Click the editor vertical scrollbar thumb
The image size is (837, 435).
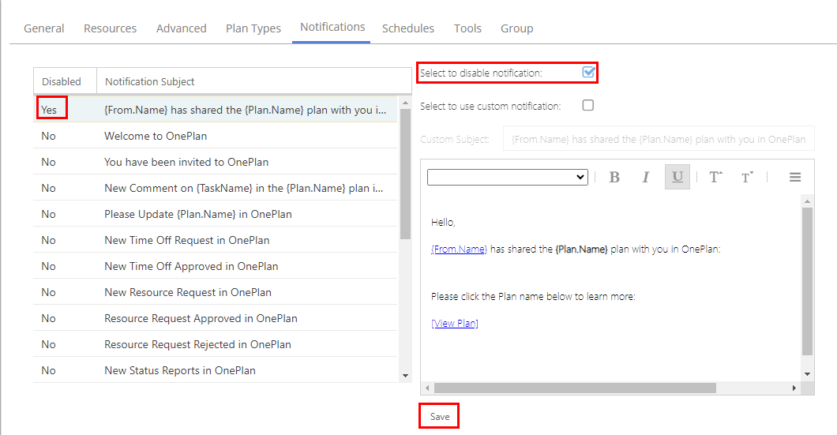click(x=807, y=281)
